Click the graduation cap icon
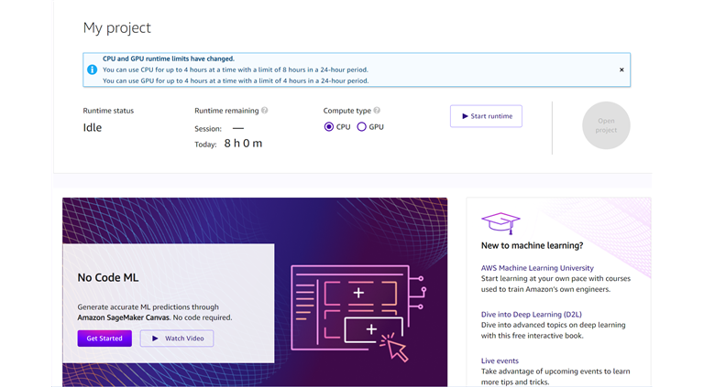Image resolution: width=704 pixels, height=387 pixels. click(x=501, y=223)
